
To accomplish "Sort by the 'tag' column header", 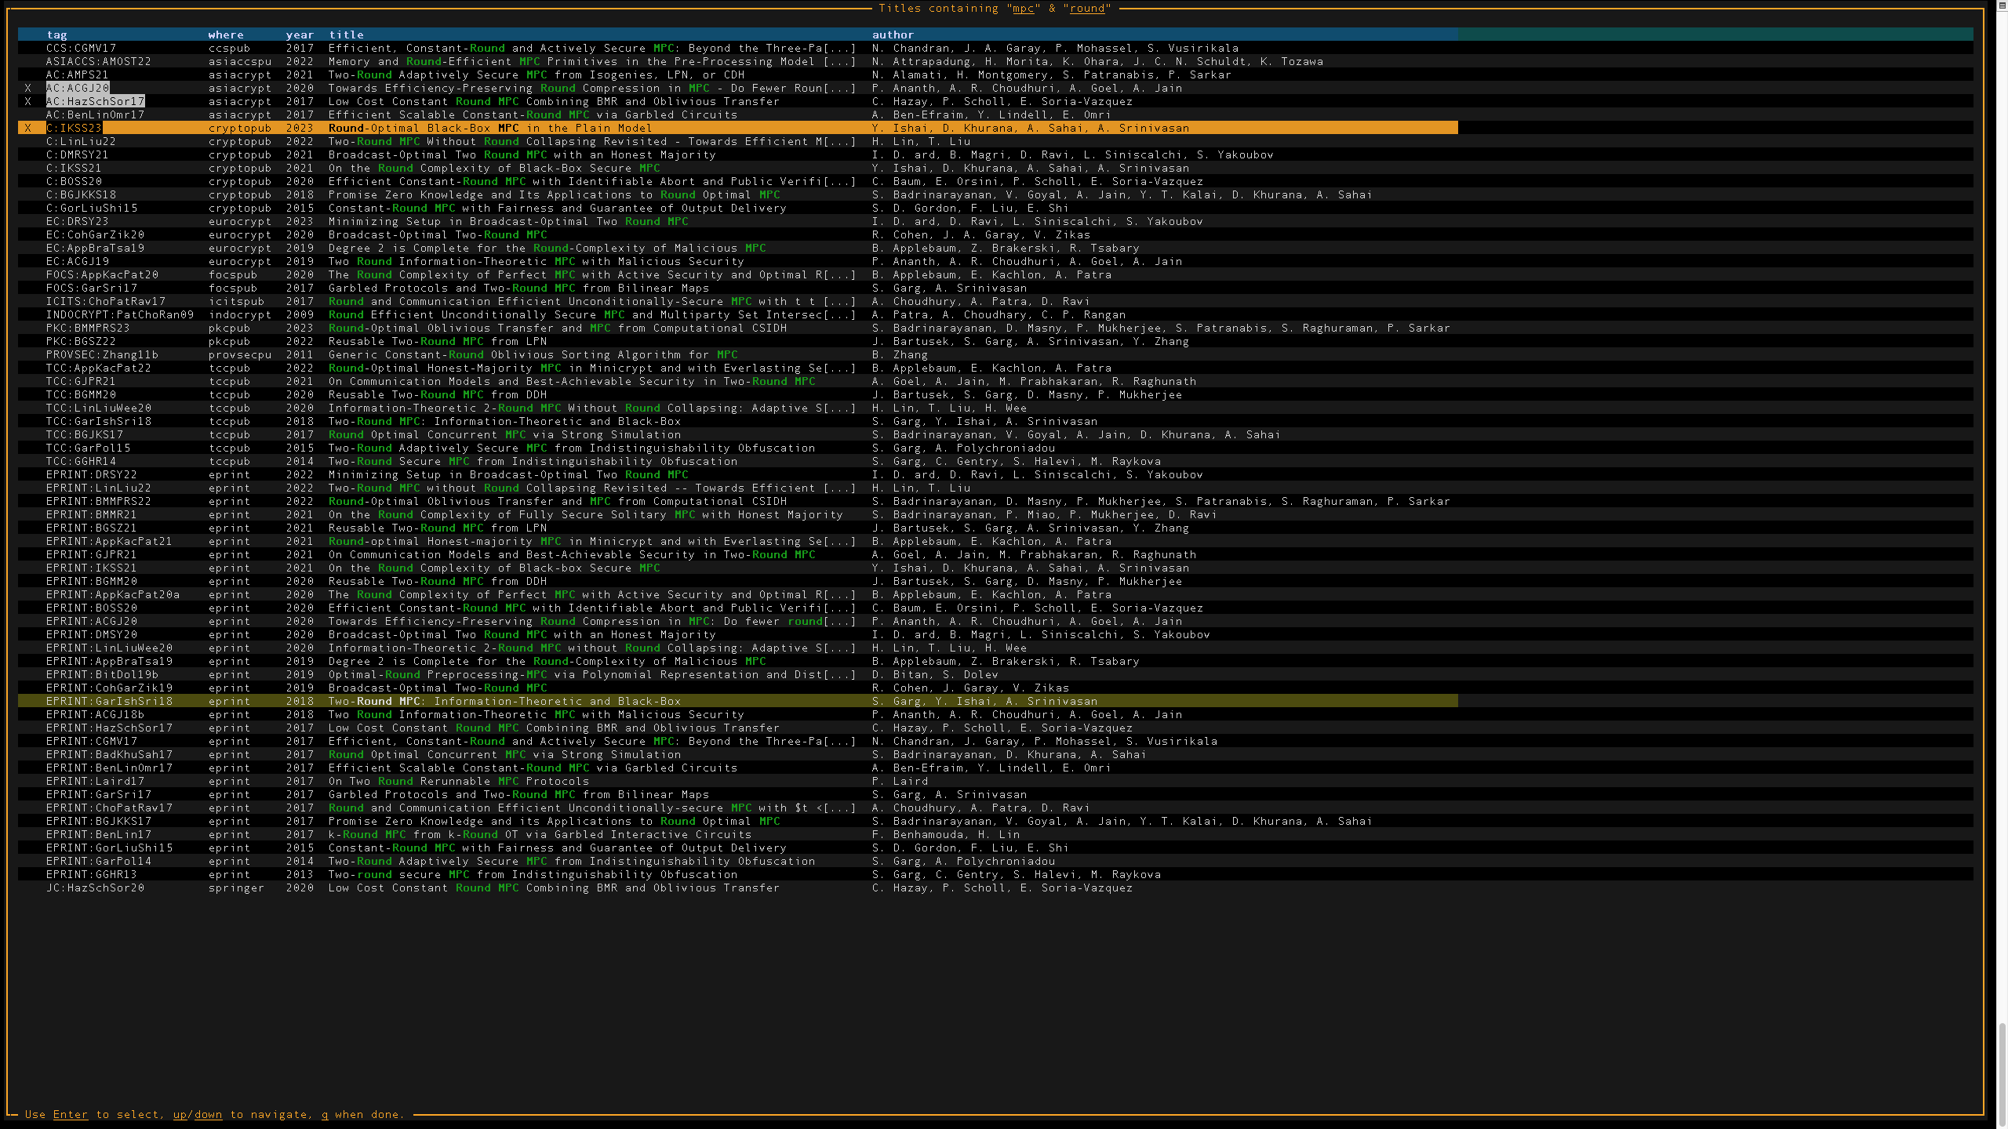I will (x=56, y=34).
